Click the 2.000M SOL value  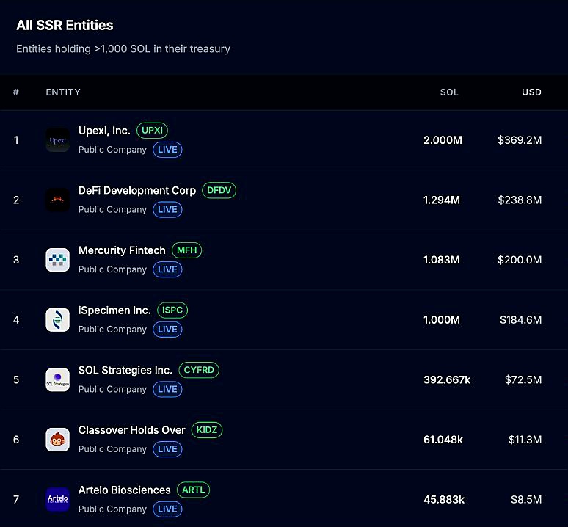click(443, 140)
